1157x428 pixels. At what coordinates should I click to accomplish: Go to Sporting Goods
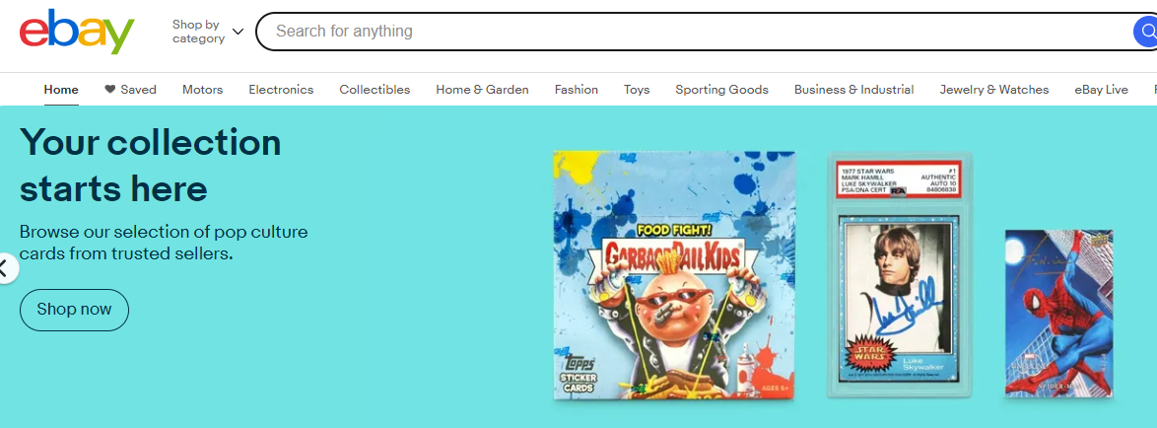click(721, 90)
